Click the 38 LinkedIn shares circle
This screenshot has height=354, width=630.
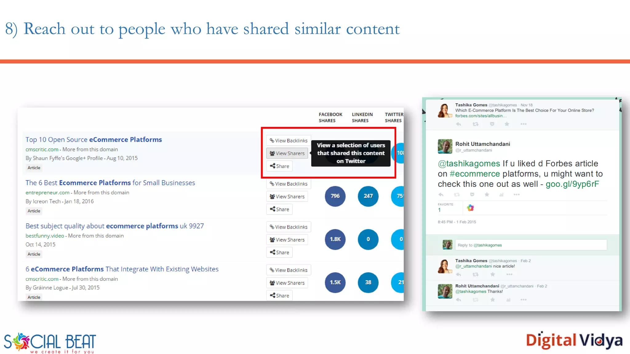click(368, 282)
